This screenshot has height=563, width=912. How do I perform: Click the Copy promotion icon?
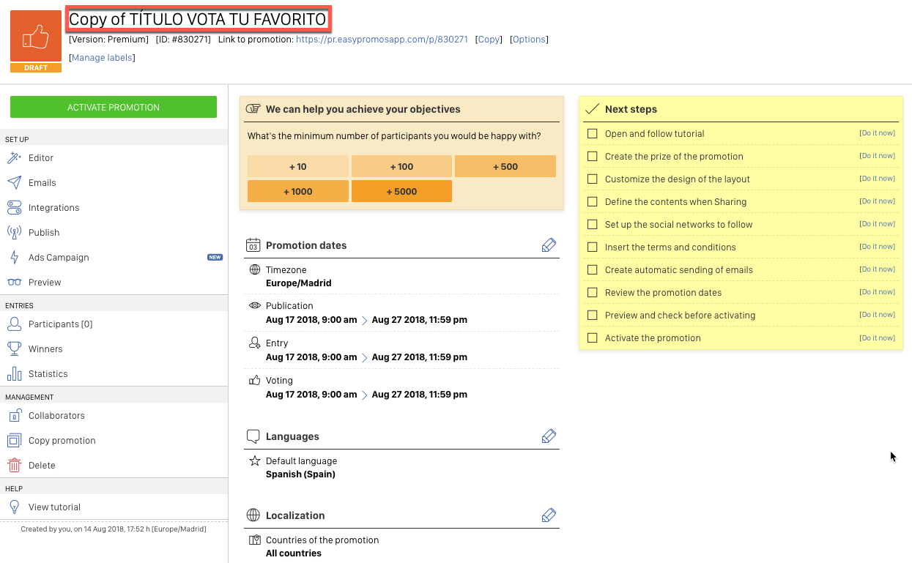[x=14, y=440]
